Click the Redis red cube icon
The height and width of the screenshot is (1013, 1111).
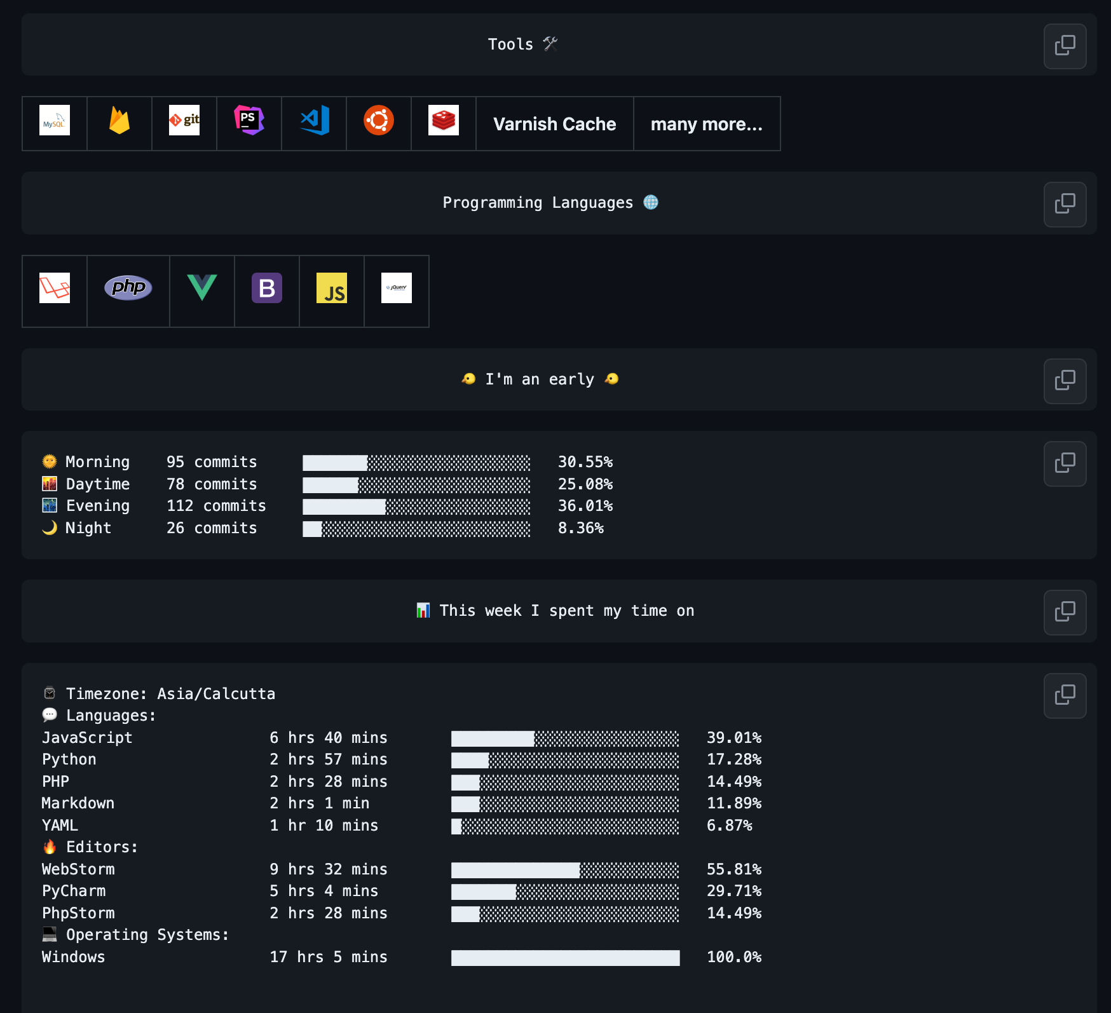pyautogui.click(x=444, y=121)
